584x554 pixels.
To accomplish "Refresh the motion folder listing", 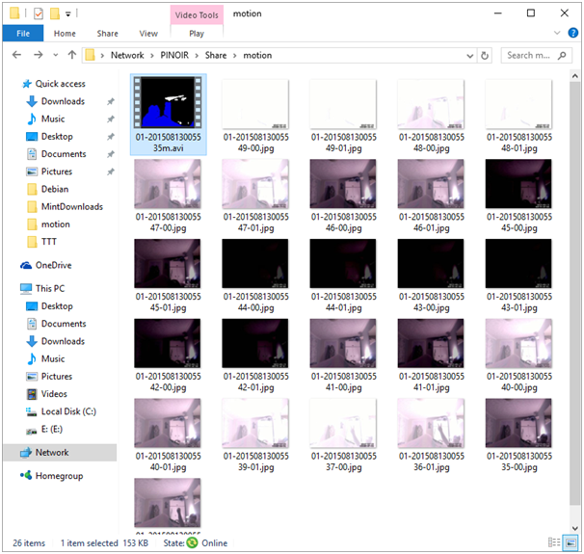I will [x=484, y=56].
